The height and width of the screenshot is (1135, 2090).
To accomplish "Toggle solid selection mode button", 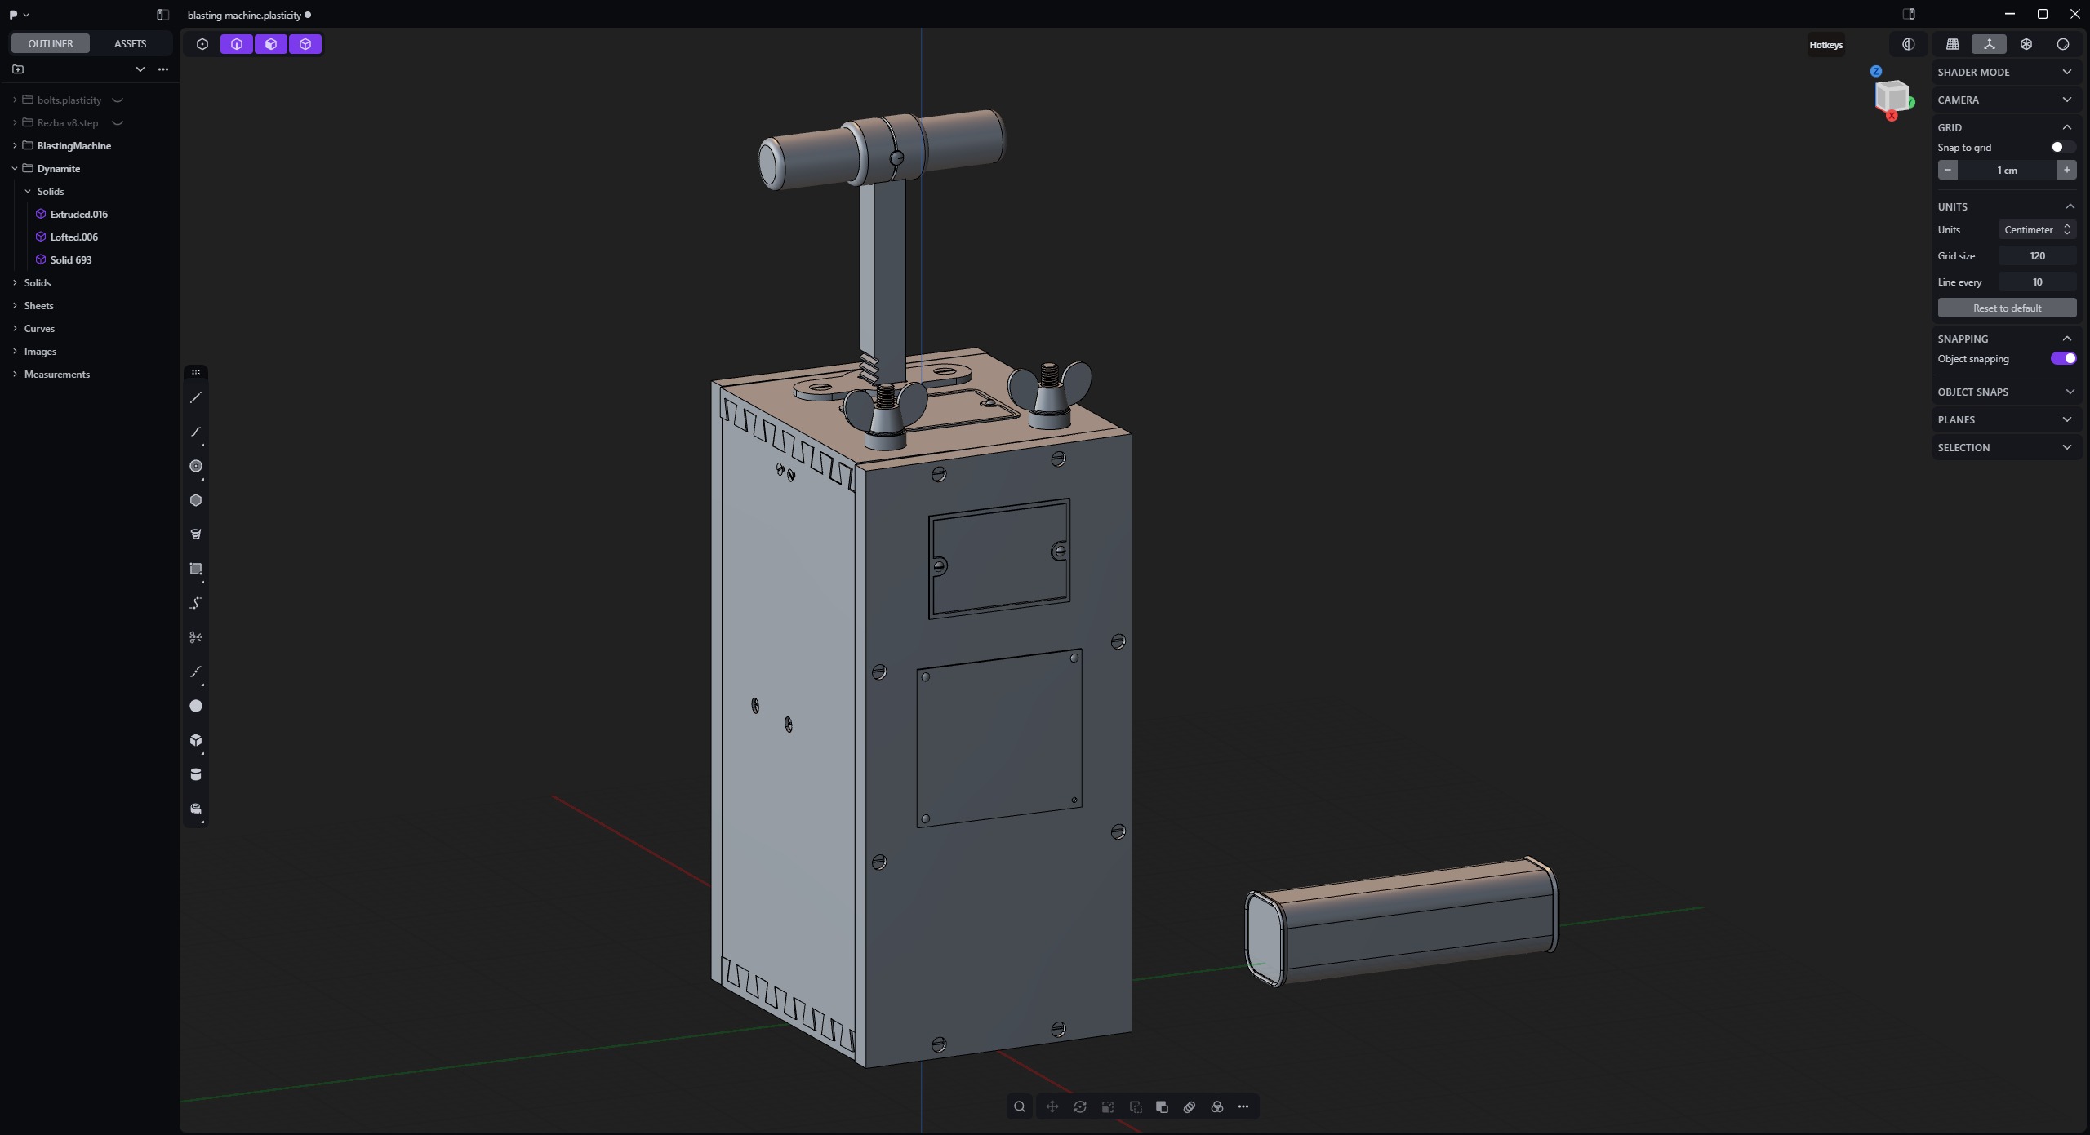I will [x=305, y=44].
